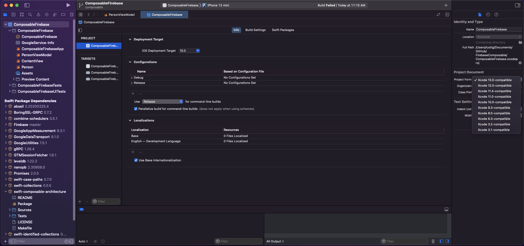Select GoogleService-Info plist file

(38, 43)
